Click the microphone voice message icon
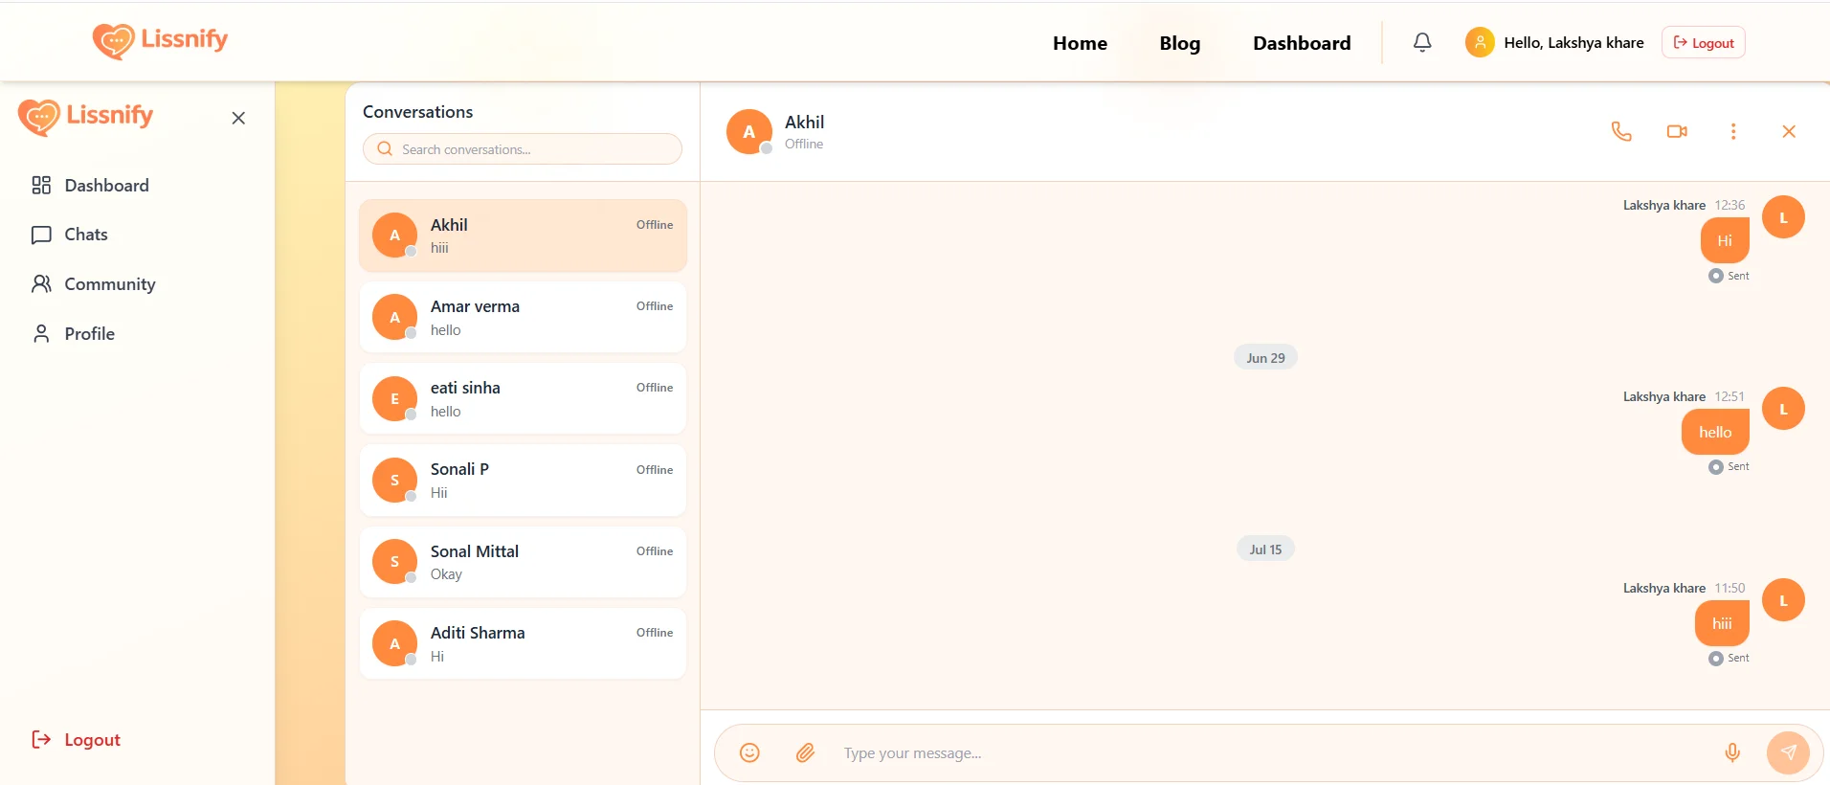1830x785 pixels. pyautogui.click(x=1732, y=752)
